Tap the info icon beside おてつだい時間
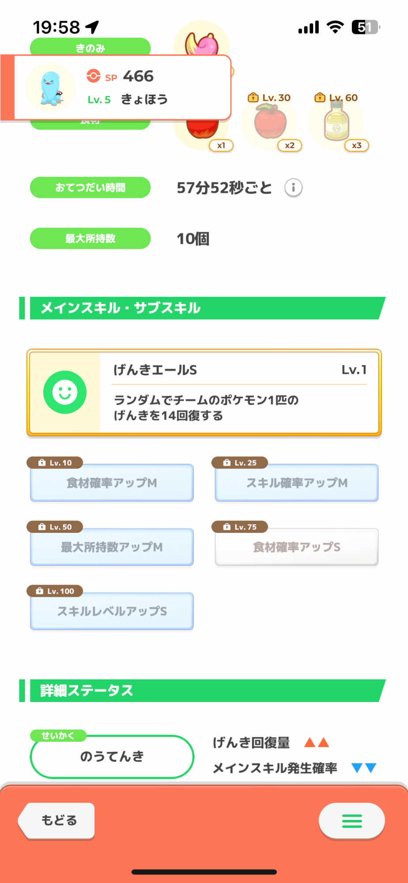This screenshot has width=408, height=883. click(293, 188)
